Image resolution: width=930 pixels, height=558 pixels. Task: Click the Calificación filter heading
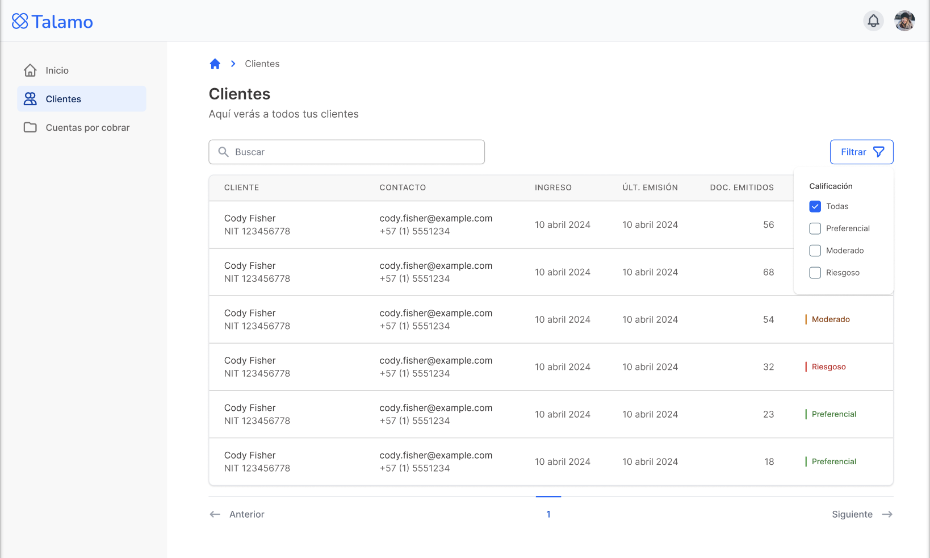[831, 186]
